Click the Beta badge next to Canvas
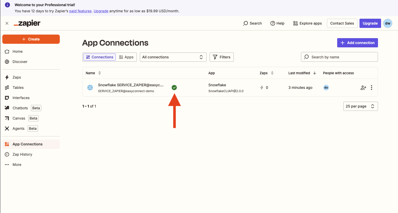 [x=33, y=118]
